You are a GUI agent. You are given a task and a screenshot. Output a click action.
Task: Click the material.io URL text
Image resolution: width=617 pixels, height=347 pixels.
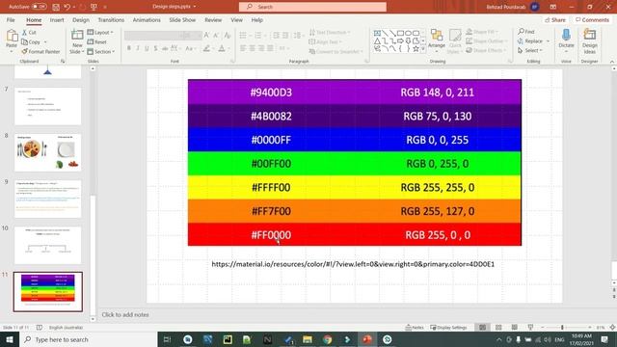(353, 264)
